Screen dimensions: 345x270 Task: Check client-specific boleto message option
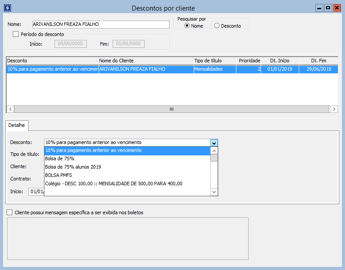pos(10,212)
